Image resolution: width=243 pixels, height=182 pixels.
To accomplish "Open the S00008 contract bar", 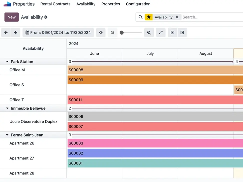I will tap(150, 70).
